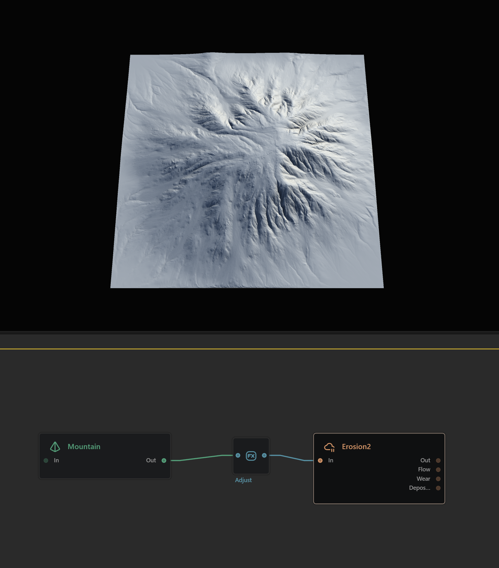The height and width of the screenshot is (568, 499).
Task: Click the blue wire from Adjust to Erosion2
Action: click(x=292, y=458)
